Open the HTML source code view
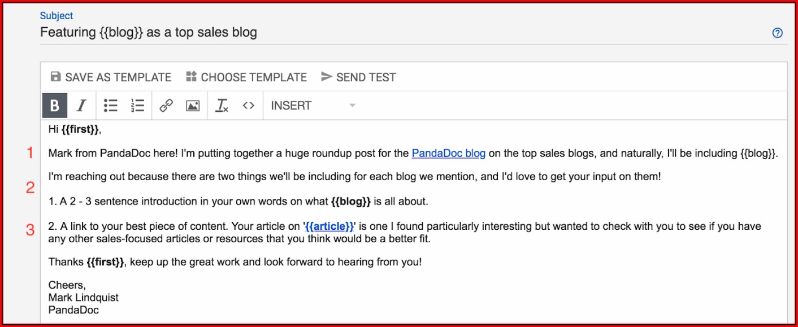 point(249,106)
